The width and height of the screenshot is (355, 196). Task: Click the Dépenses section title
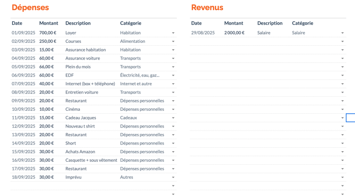[30, 8]
